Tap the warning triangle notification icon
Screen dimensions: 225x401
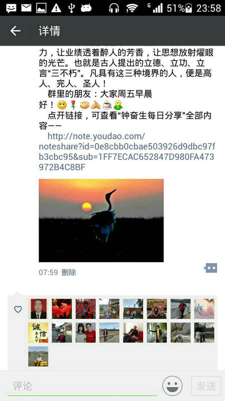[x=56, y=8]
